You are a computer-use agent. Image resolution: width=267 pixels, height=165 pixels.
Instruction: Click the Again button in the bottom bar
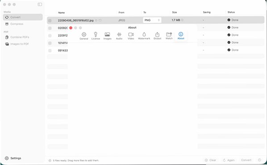(x=229, y=160)
